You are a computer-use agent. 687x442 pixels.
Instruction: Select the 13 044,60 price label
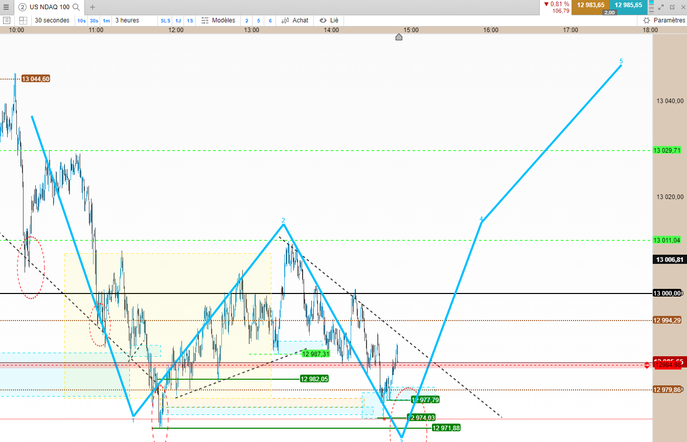(x=36, y=79)
